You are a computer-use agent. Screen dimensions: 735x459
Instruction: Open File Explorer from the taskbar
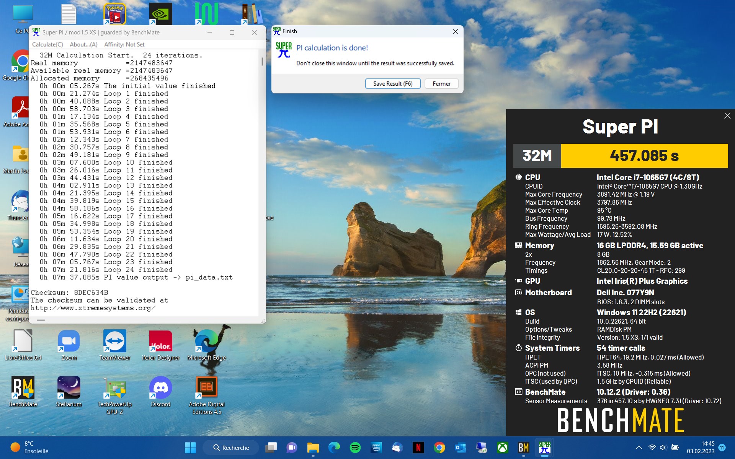point(313,448)
